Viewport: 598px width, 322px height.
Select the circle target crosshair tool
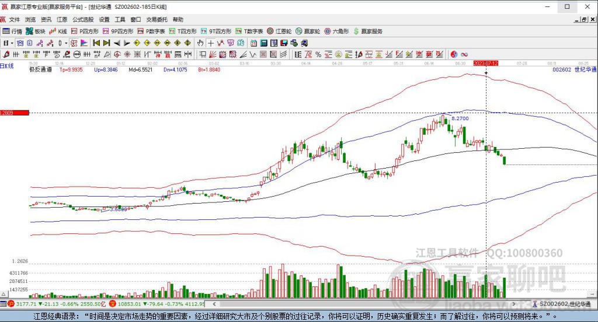tap(117, 54)
